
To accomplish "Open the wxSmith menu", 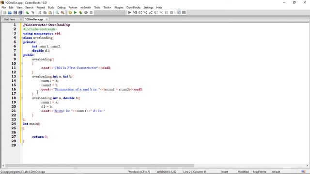I will pos(86,8).
